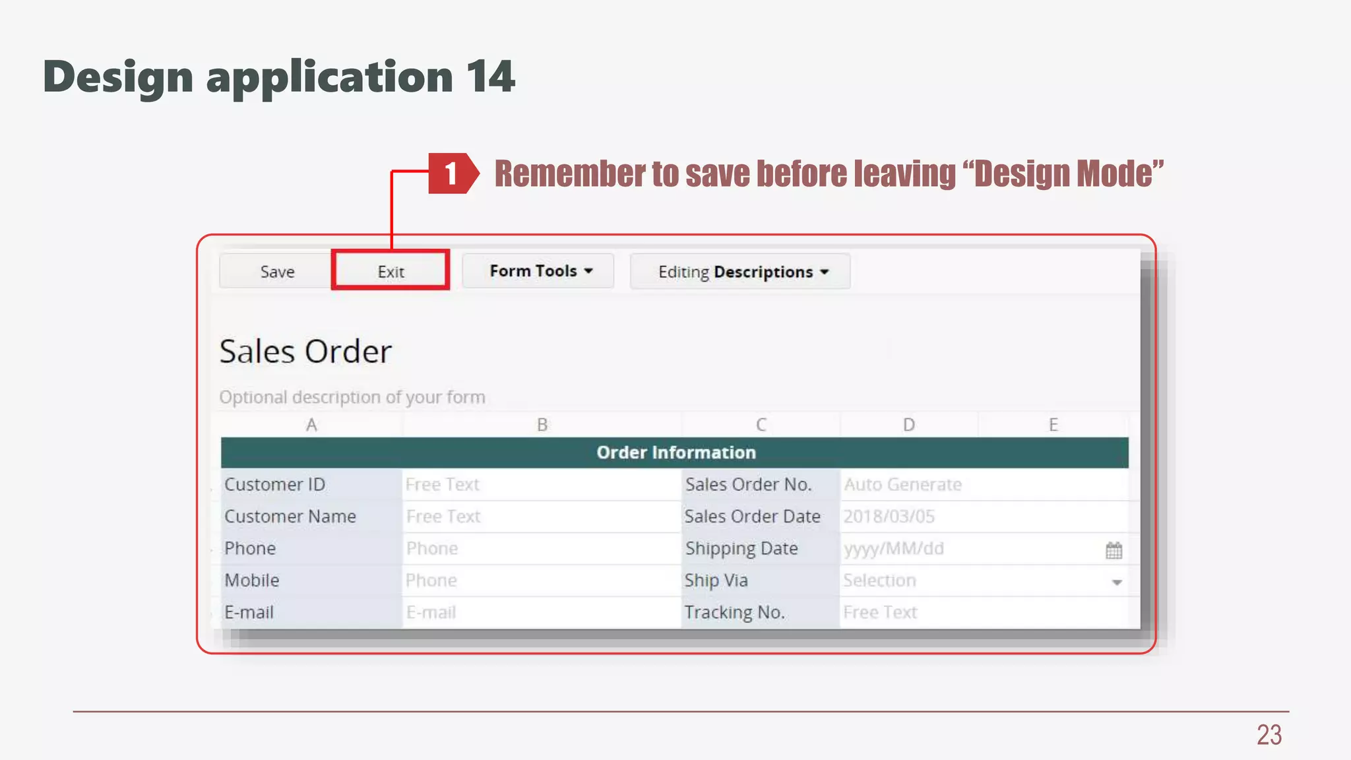This screenshot has height=760, width=1351.
Task: Select column E header
Action: (1053, 425)
